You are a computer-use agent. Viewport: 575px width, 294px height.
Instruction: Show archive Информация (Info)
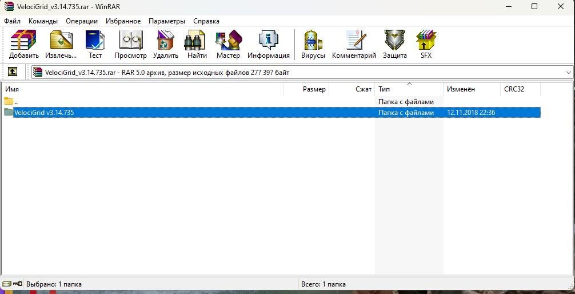tap(269, 45)
